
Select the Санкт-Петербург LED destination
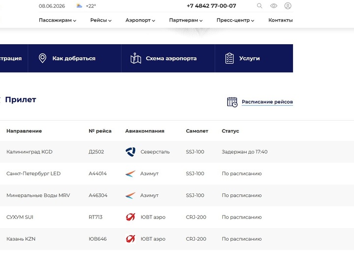[33, 174]
